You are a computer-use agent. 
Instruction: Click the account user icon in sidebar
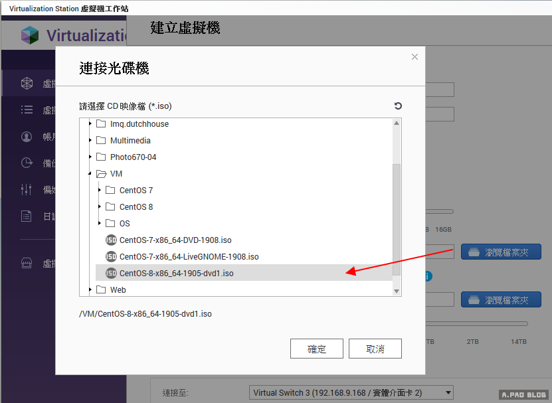coord(27,137)
